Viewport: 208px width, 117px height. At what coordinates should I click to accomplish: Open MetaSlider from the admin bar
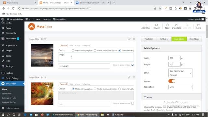tap(59, 19)
